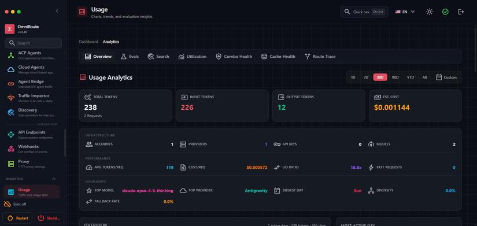This screenshot has height=226, width=477.
Task: Open API Endpoints icon
Action: pos(11,135)
